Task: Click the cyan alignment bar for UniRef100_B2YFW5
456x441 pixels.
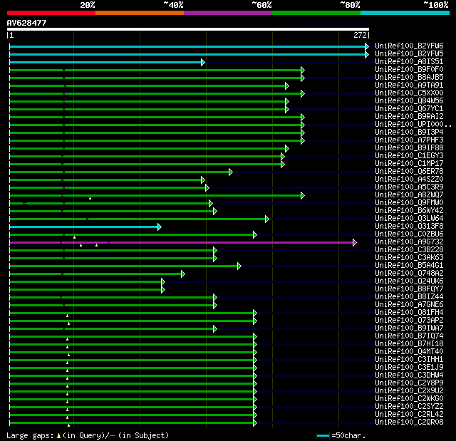Action: tap(187, 54)
